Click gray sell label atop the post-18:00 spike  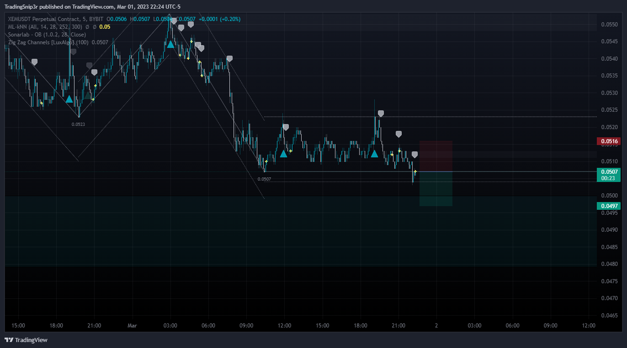click(x=381, y=114)
